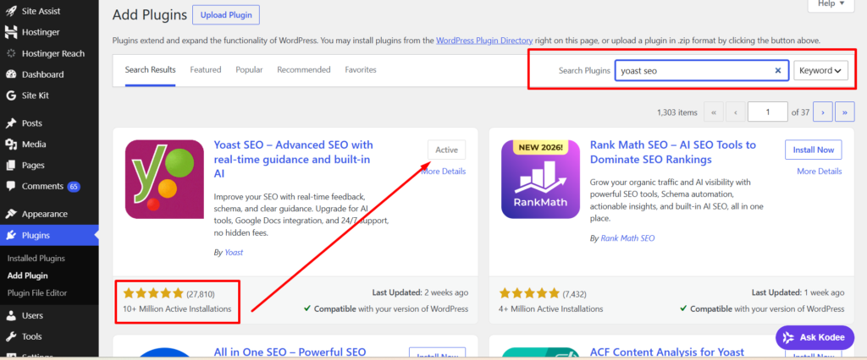Switch to the Search Results tab
Viewport: 867px width, 360px height.
tap(151, 70)
